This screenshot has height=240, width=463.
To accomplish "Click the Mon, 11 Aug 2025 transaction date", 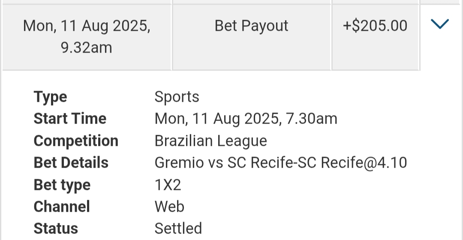I will point(87,26).
